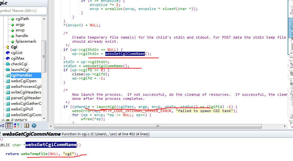Image resolution: width=293 pixels, height=161 pixels.
Task: Jump to websCgiPoll function
Action: pyautogui.click(x=22, y=109)
